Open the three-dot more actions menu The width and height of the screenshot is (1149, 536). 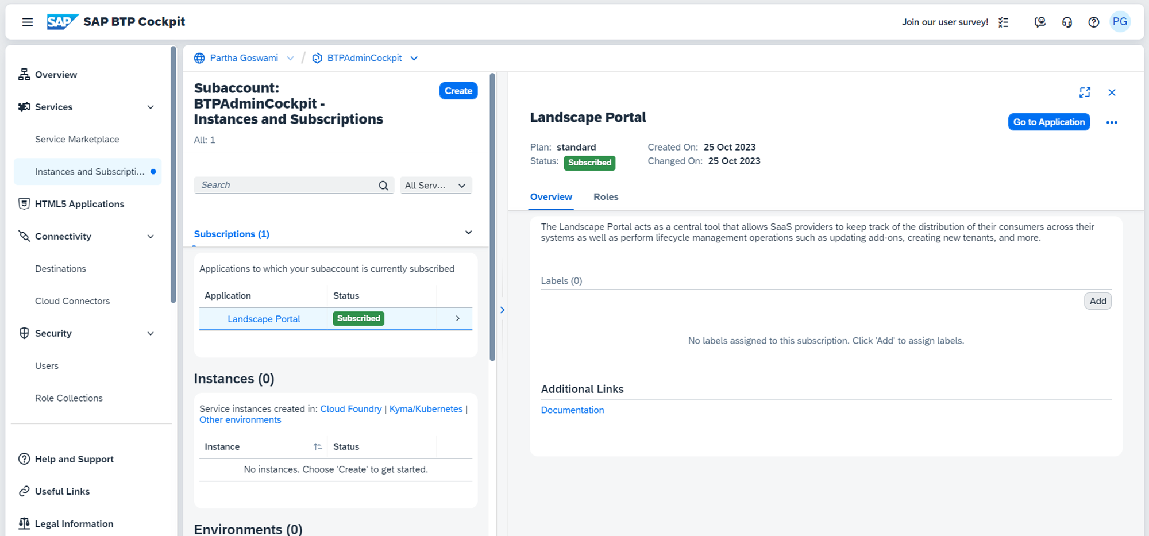1112,122
